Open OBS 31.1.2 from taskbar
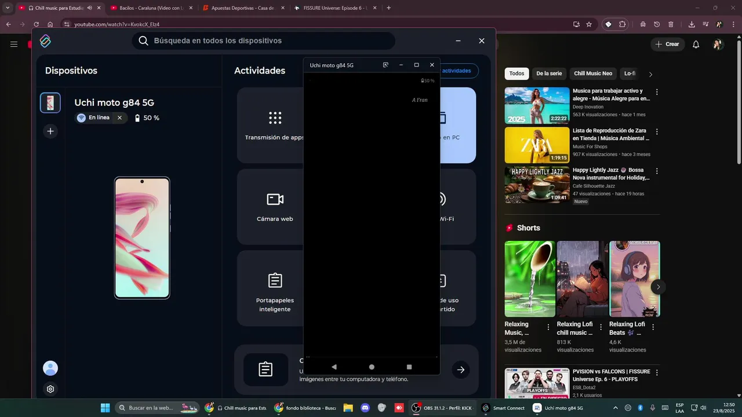The image size is (742, 417). point(442,408)
